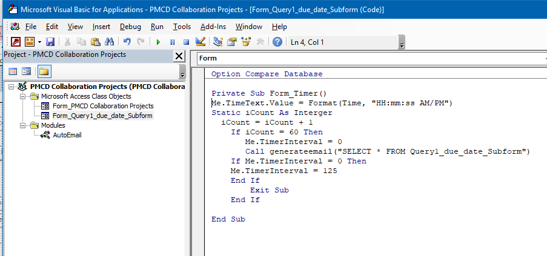Open the Window menu

[249, 27]
